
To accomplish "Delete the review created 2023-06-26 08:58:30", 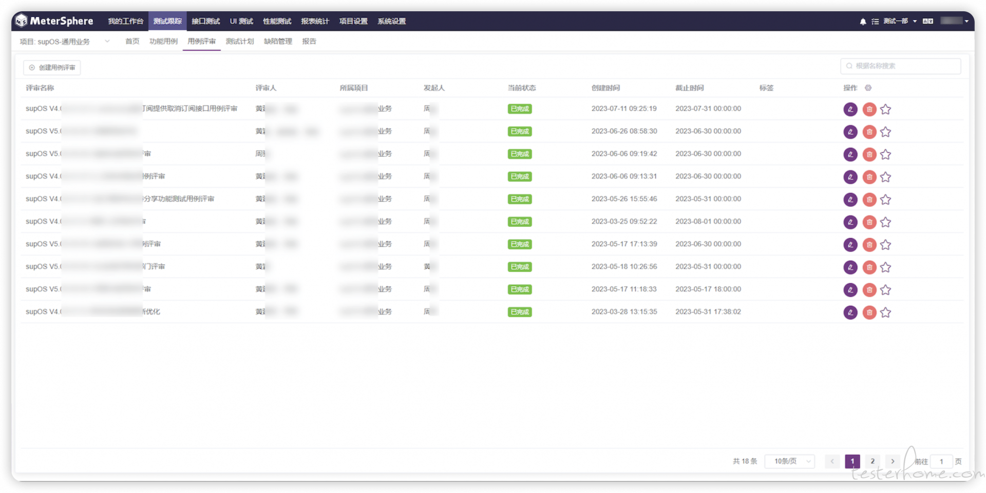I will pos(869,132).
